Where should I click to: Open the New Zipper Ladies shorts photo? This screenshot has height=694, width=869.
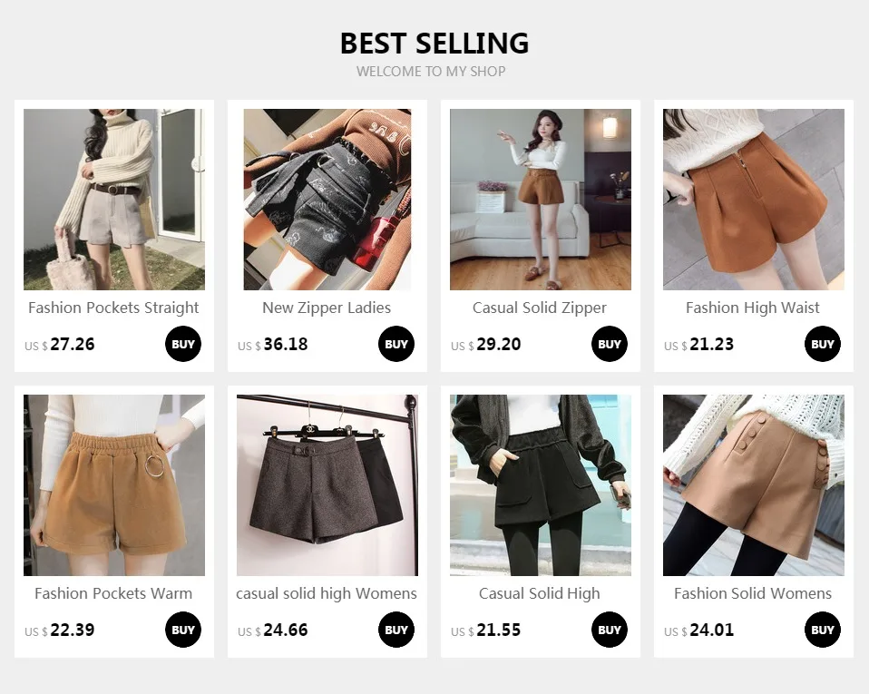[327, 200]
